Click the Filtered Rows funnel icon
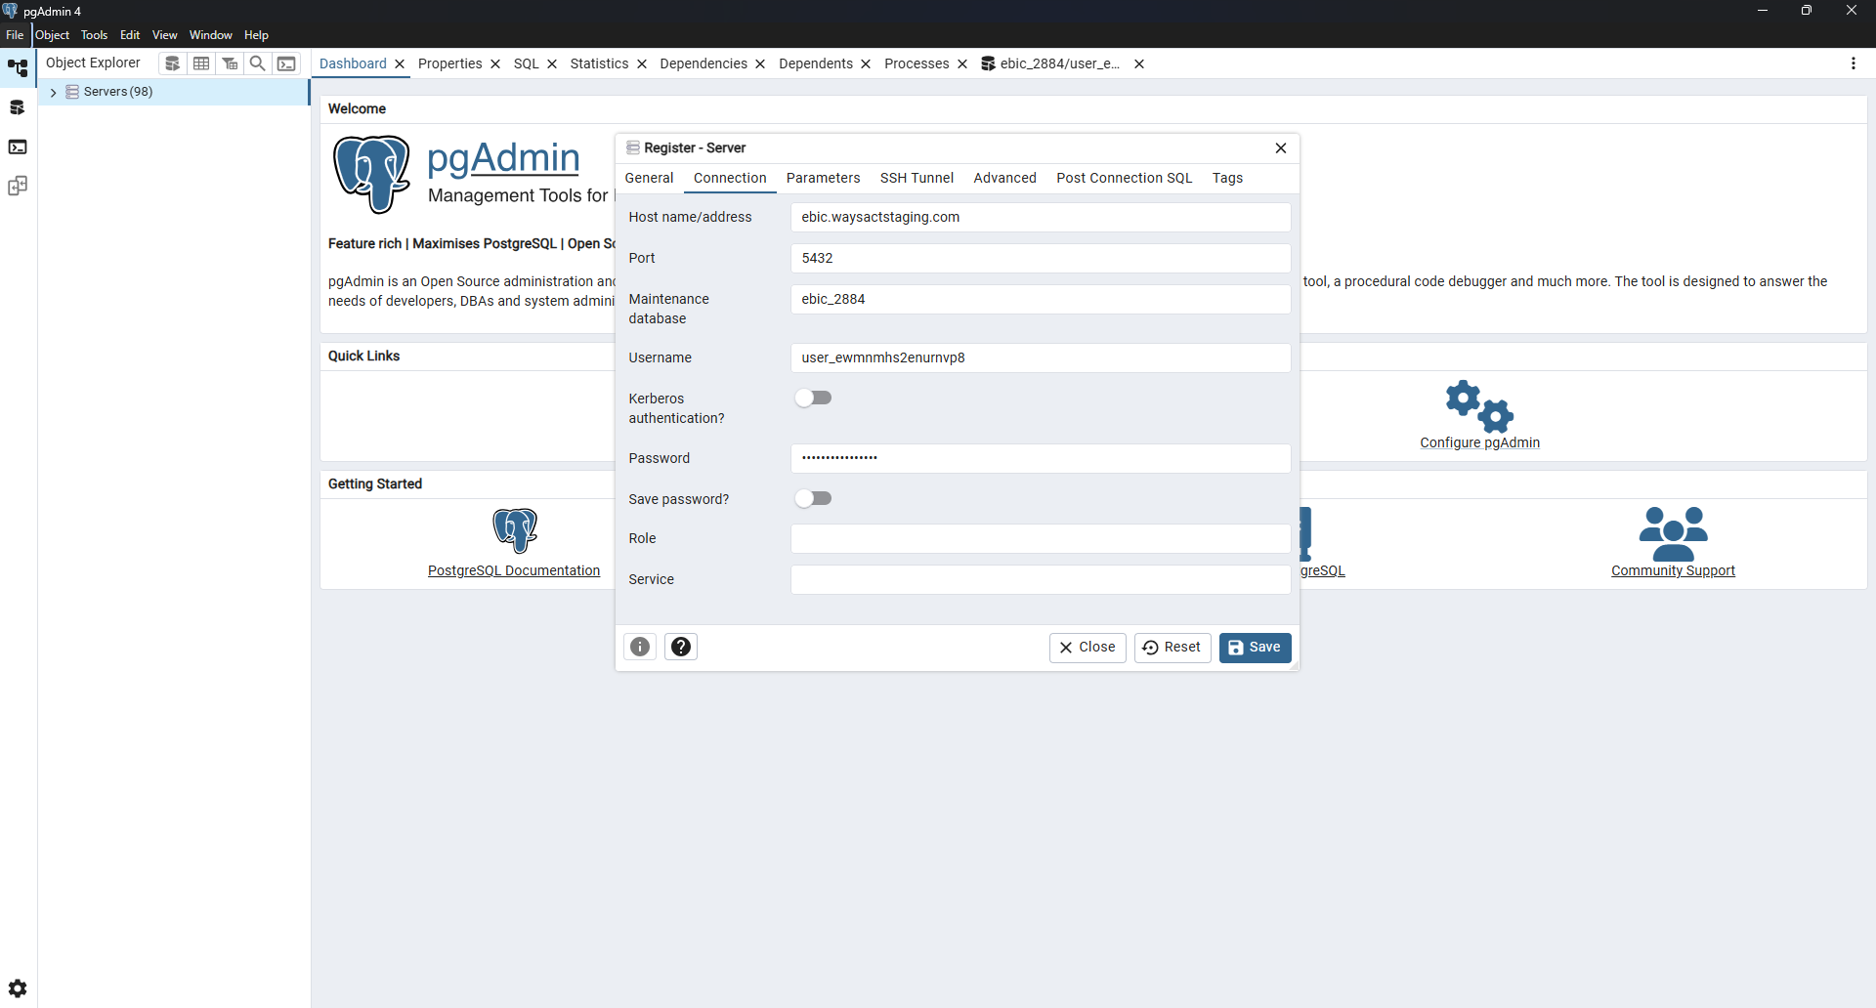Screen dimensions: 1876x1008 click(230, 63)
